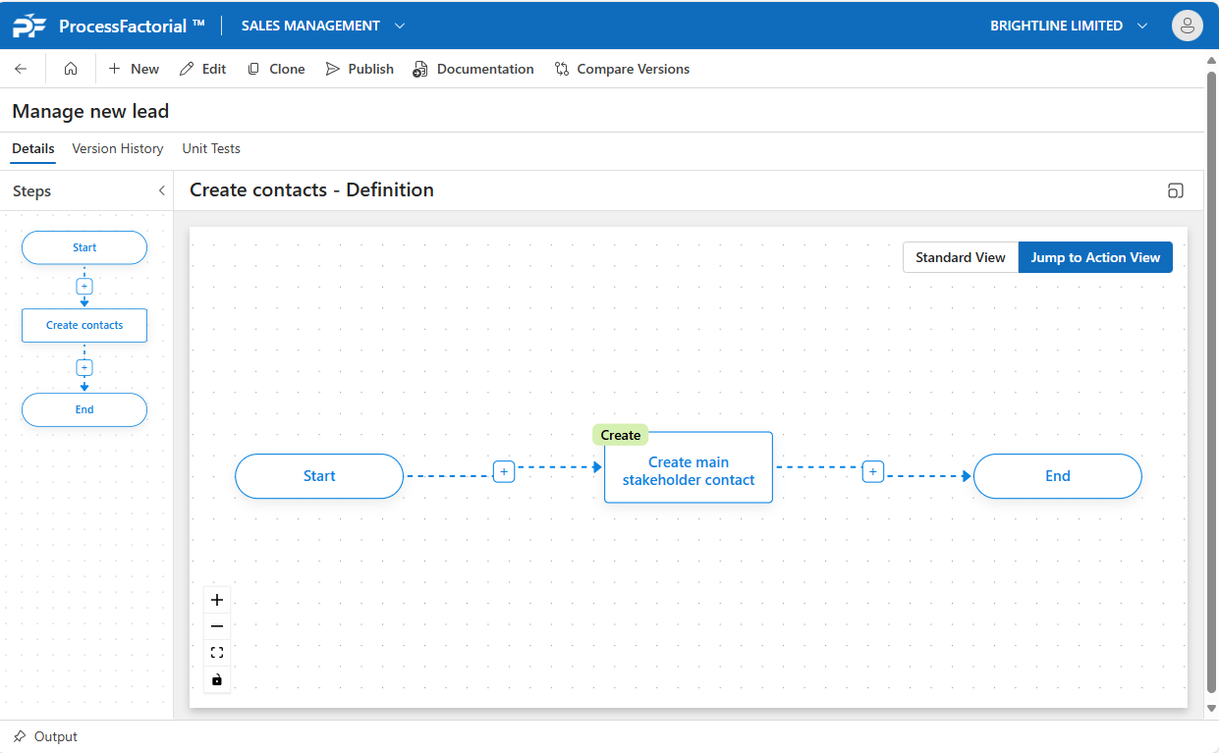
Task: Click the zoom out minus control
Action: tap(217, 626)
